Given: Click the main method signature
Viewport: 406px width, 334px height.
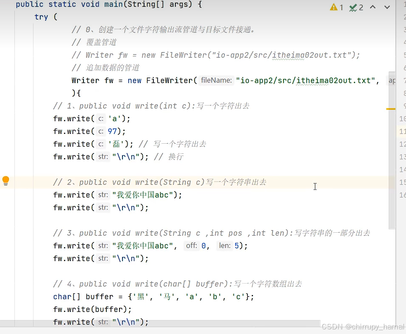Looking at the screenshot, I should point(109,4).
